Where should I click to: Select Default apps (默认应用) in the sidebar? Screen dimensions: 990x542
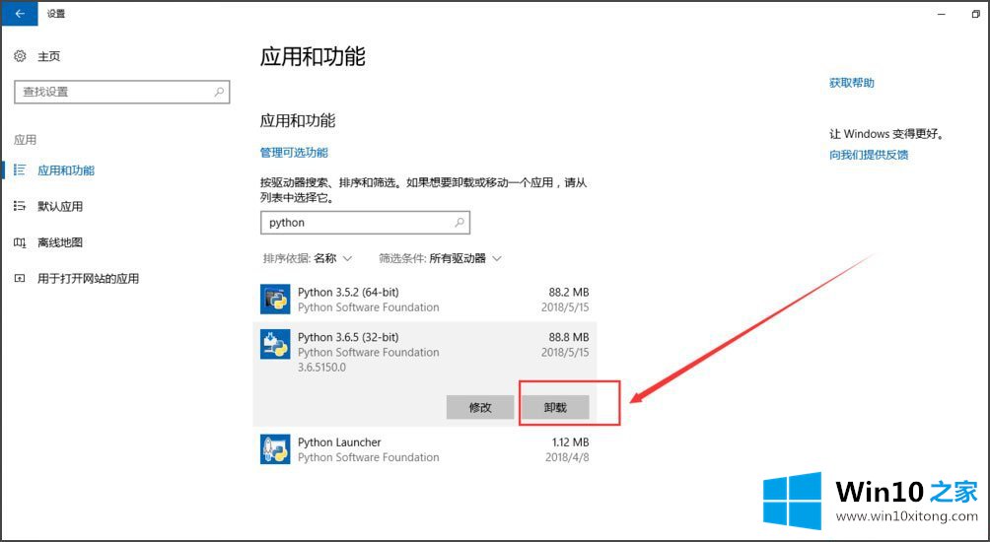[x=60, y=206]
